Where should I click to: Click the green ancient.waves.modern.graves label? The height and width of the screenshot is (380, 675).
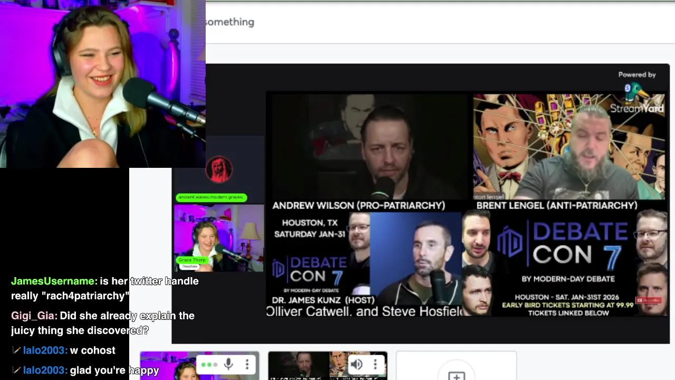tap(211, 197)
